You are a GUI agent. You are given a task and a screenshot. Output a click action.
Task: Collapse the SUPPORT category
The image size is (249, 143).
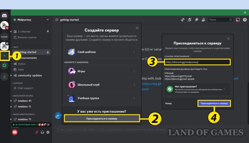[x=17, y=83]
